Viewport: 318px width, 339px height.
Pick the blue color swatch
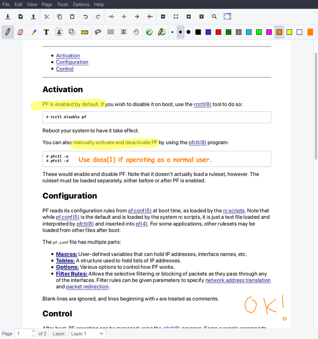point(208,32)
